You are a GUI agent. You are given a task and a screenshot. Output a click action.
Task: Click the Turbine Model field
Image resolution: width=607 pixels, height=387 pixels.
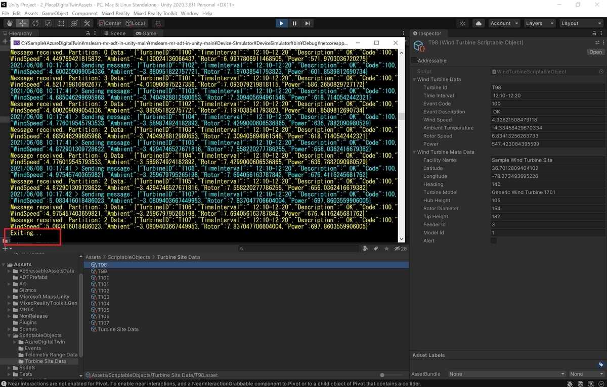click(548, 192)
